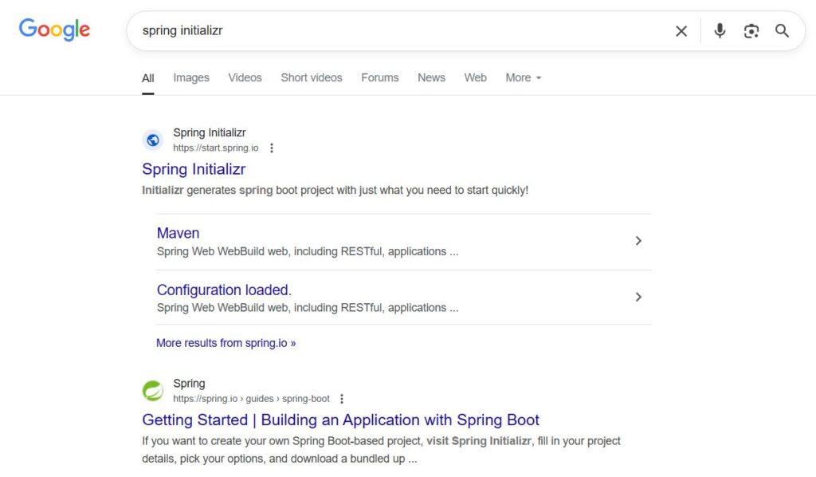The height and width of the screenshot is (477, 816).
Task: Click the Spring Initializr globe favicon
Action: coord(153,140)
